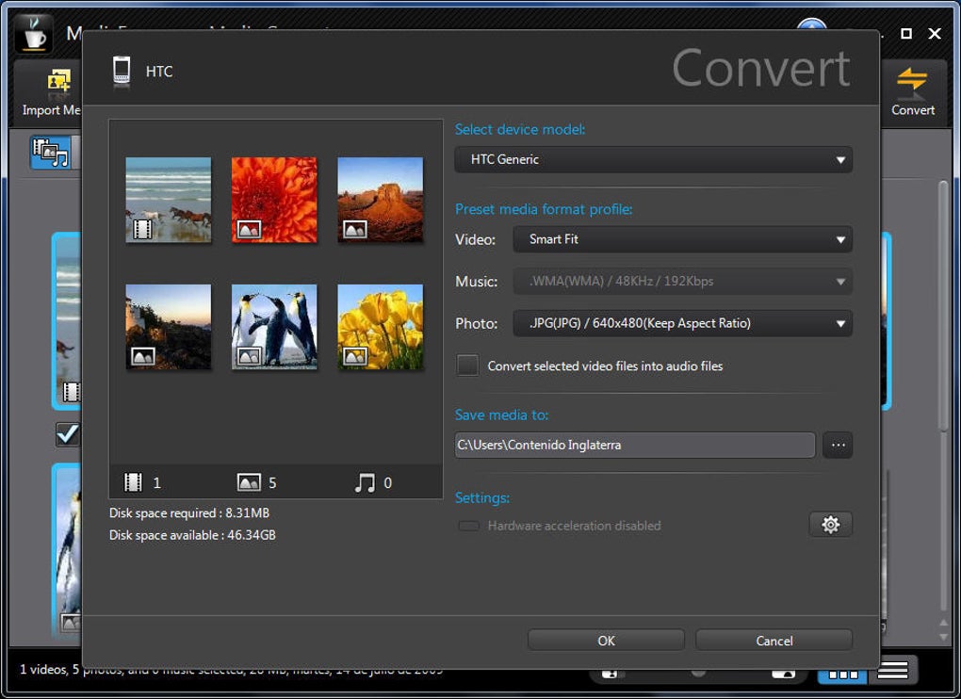Select the all media types filter tab

pyautogui.click(x=51, y=152)
